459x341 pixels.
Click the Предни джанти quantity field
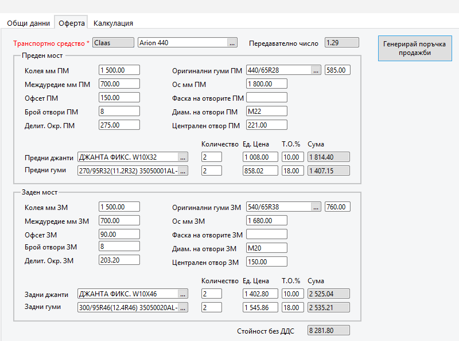pyautogui.click(x=211, y=157)
